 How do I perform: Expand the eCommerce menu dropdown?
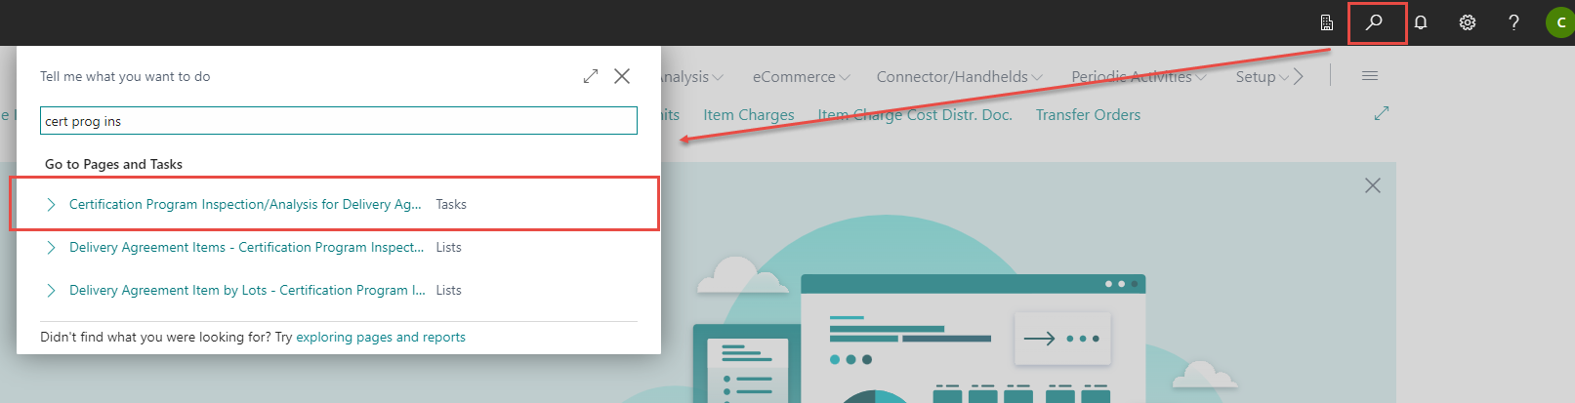click(x=801, y=77)
